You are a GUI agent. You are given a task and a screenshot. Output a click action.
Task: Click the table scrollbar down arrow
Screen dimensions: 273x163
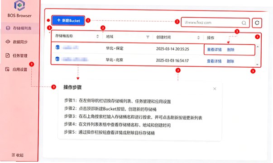pos(258,65)
